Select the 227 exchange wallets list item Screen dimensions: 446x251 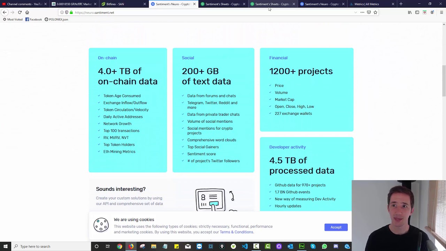(x=293, y=114)
